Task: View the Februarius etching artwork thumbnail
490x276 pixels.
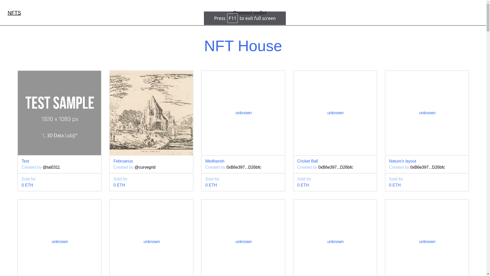Action: (151, 113)
